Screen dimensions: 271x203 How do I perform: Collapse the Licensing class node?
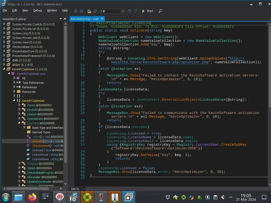coord(19,123)
